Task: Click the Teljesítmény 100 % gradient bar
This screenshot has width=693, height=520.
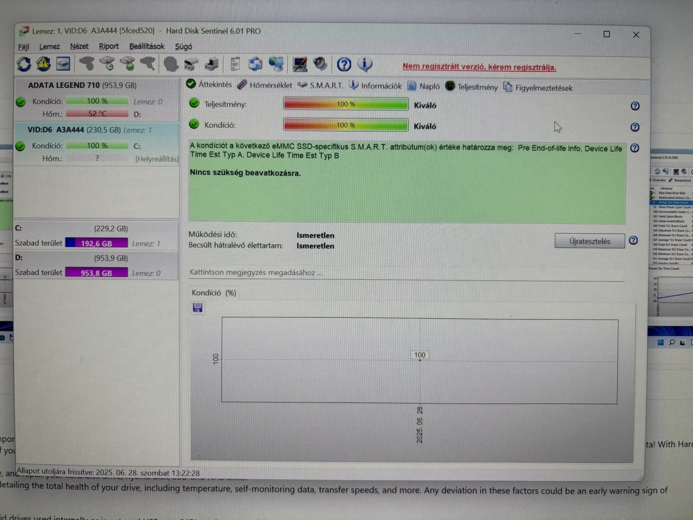Action: (x=346, y=104)
